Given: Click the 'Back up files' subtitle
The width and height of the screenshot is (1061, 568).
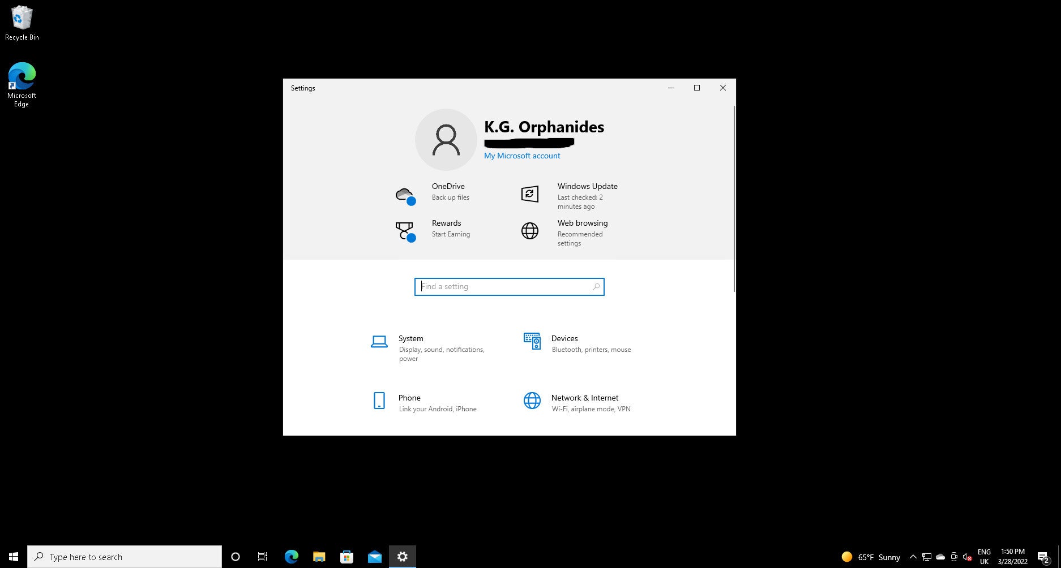Looking at the screenshot, I should coord(451,197).
